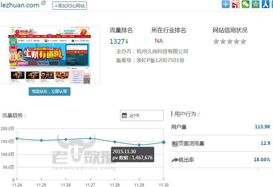The height and width of the screenshot is (187, 273).
Task: Click the calendar icon in date selector
Action: pyautogui.click(x=125, y=116)
